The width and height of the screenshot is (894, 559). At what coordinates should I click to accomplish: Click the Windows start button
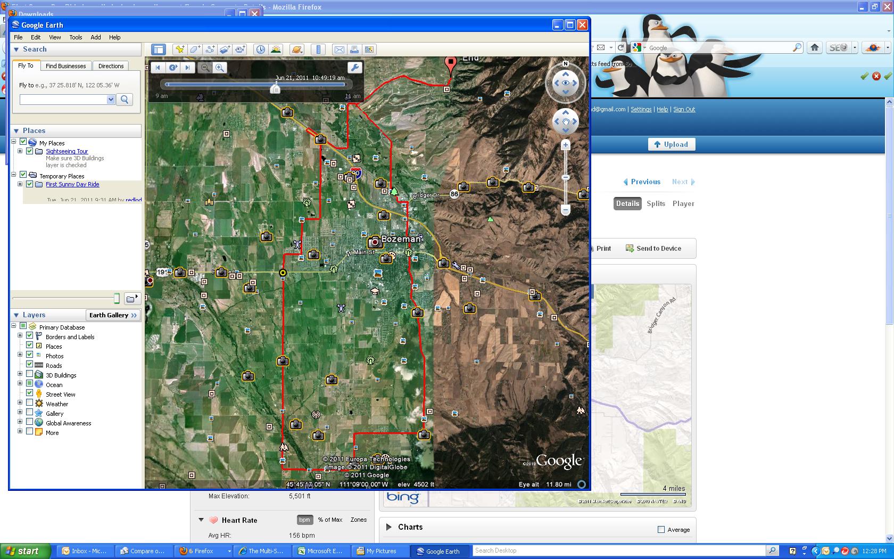pyautogui.click(x=24, y=551)
